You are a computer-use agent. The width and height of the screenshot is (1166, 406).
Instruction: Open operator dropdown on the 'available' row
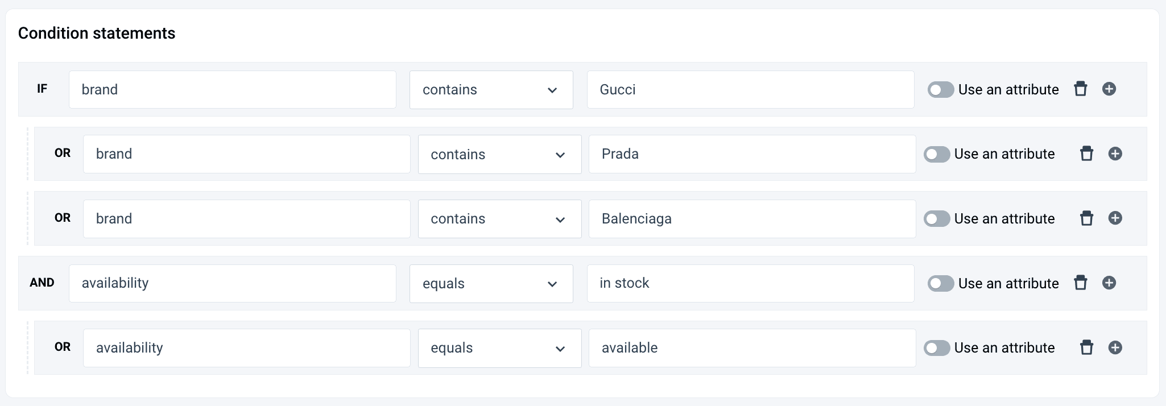click(x=499, y=348)
